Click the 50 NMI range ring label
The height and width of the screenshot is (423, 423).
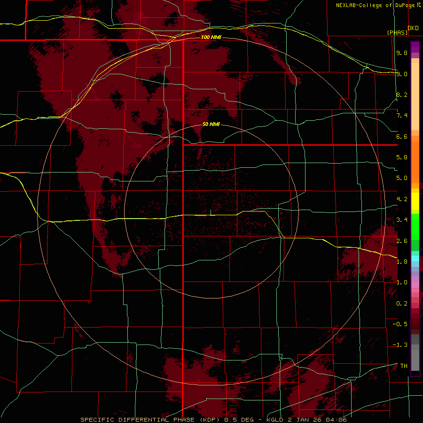click(x=211, y=125)
